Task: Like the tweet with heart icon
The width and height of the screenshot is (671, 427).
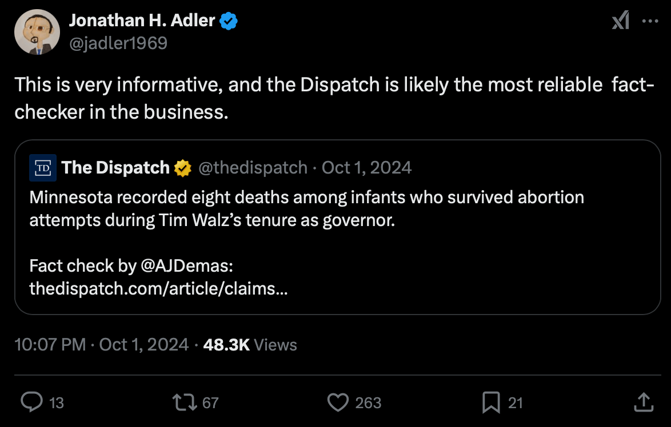Action: [338, 402]
